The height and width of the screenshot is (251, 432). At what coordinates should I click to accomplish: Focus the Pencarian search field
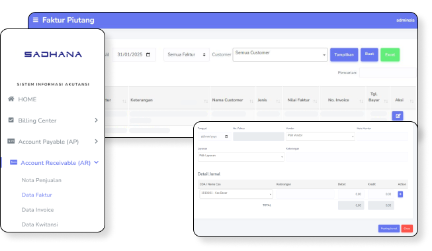click(388, 73)
